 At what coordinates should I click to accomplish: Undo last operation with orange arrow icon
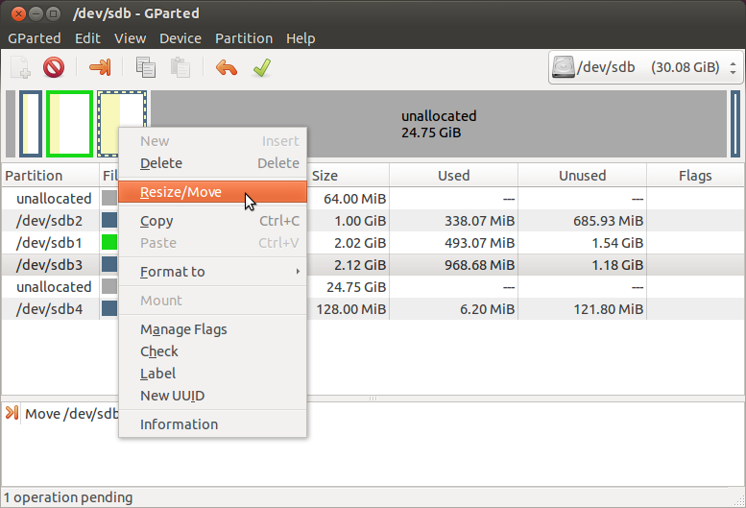tap(226, 67)
